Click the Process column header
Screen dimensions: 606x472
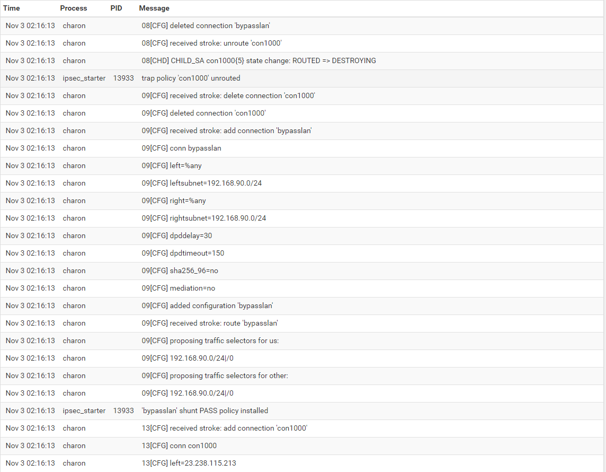coord(74,8)
